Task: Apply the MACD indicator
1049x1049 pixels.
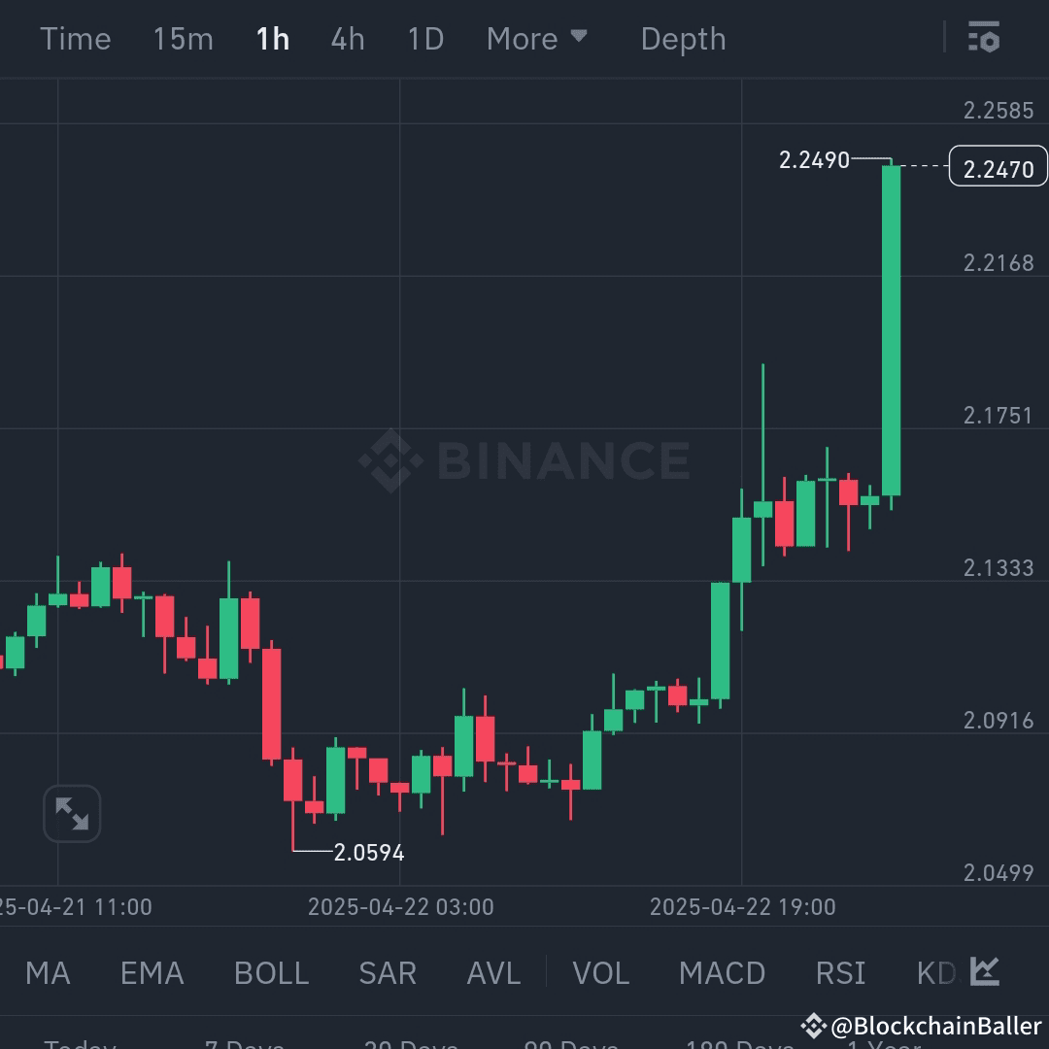Action: 723,973
